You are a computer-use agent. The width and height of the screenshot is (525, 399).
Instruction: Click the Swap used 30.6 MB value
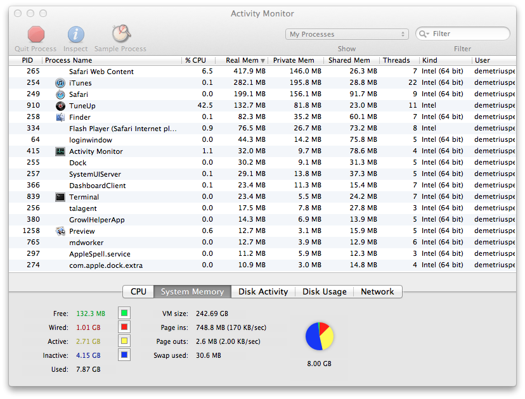click(x=209, y=355)
